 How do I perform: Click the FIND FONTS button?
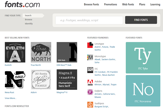(141, 20)
